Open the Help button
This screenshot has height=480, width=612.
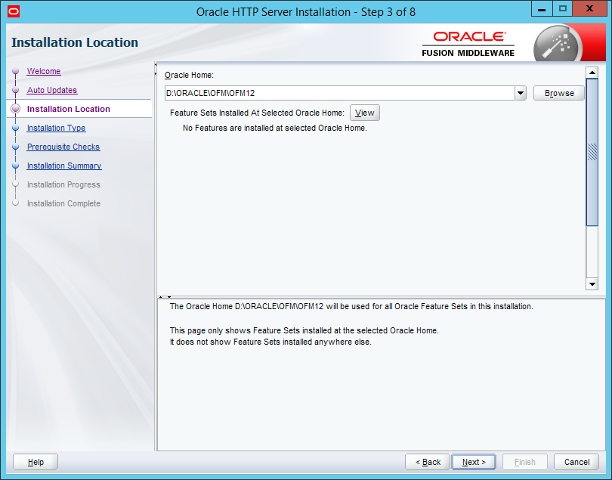[36, 462]
